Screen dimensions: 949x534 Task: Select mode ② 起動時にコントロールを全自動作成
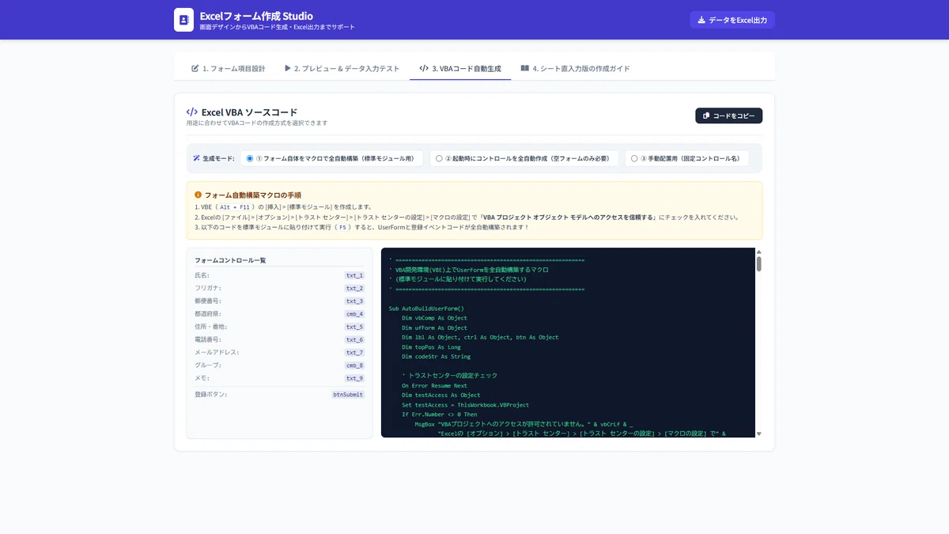[x=524, y=158]
